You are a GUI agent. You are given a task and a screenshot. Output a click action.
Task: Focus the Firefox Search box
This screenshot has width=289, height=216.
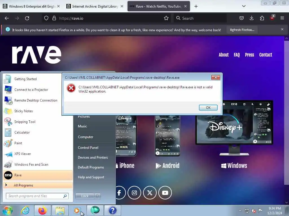click(x=201, y=18)
